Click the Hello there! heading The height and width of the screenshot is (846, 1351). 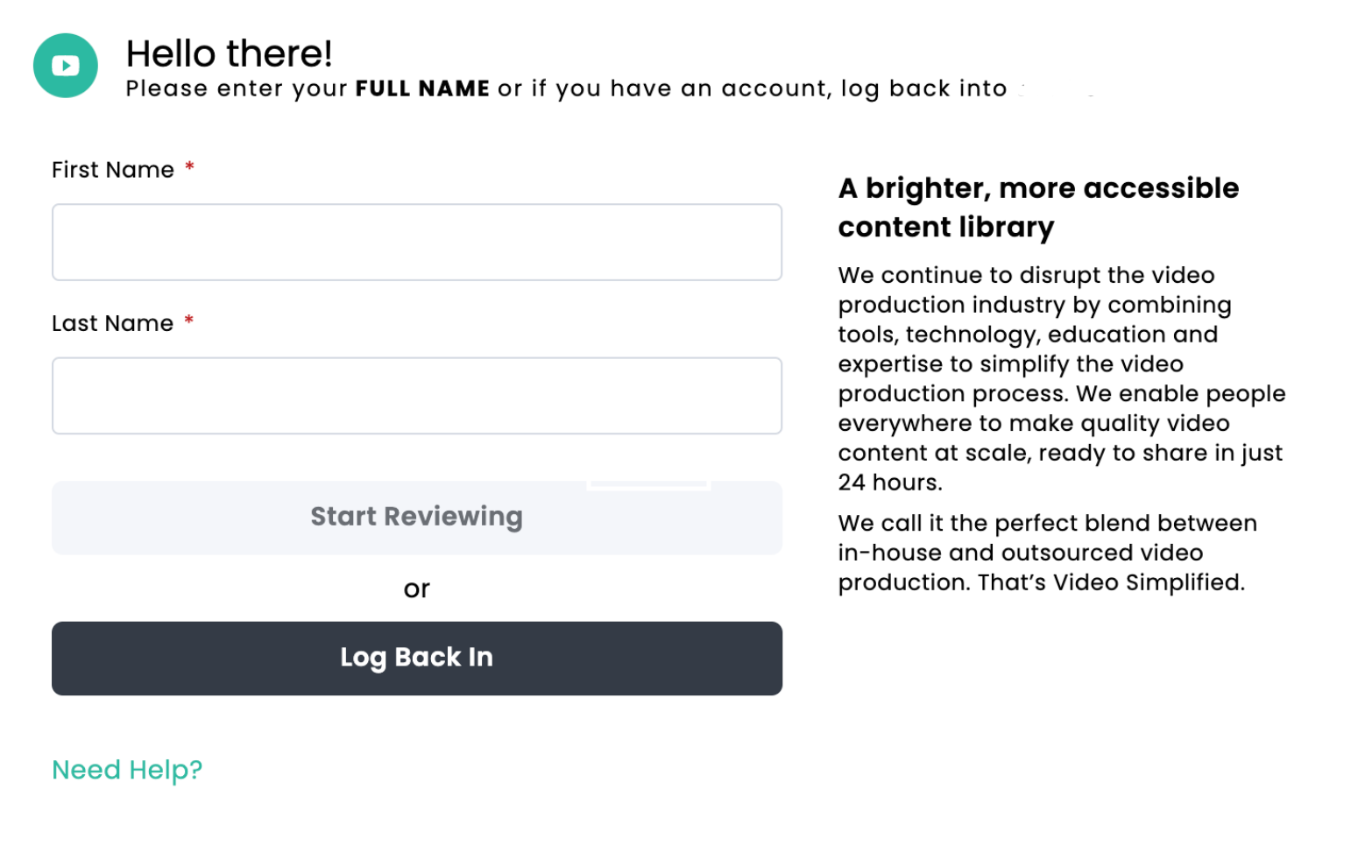[230, 53]
